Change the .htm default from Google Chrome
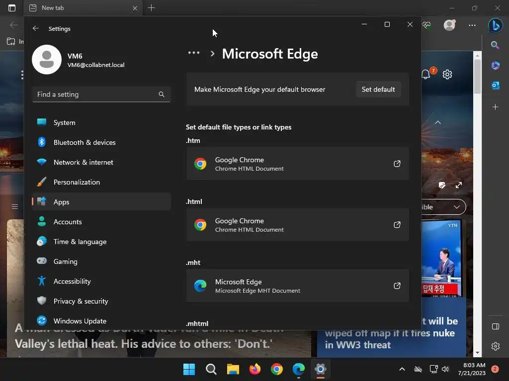Image resolution: width=509 pixels, height=381 pixels. click(x=297, y=164)
